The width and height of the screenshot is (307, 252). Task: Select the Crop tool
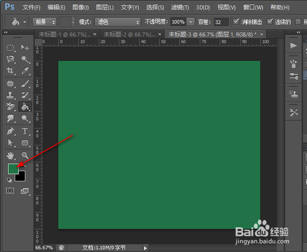point(10,70)
